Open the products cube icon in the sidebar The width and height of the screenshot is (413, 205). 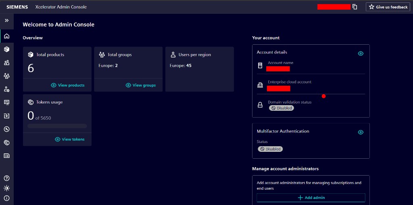6,49
